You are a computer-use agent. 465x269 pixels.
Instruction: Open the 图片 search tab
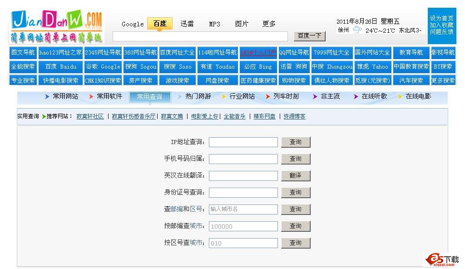[x=242, y=24]
